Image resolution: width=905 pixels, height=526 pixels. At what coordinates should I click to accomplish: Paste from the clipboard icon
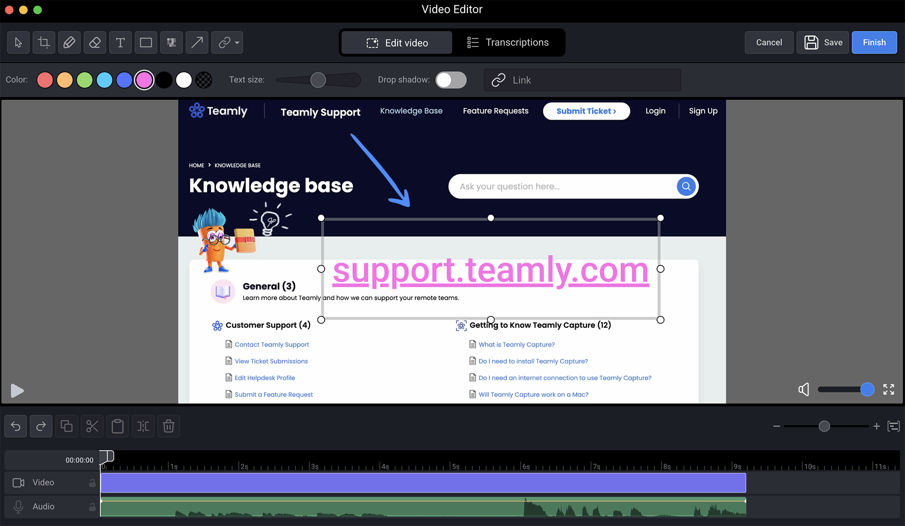point(118,426)
